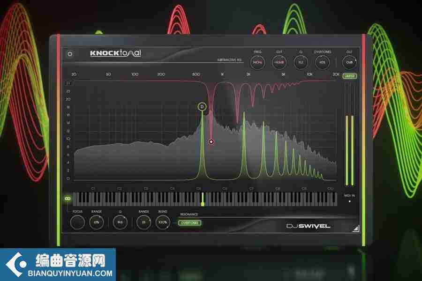Toggle the green LIMITER button
The width and height of the screenshot is (422, 281).
(x=350, y=76)
